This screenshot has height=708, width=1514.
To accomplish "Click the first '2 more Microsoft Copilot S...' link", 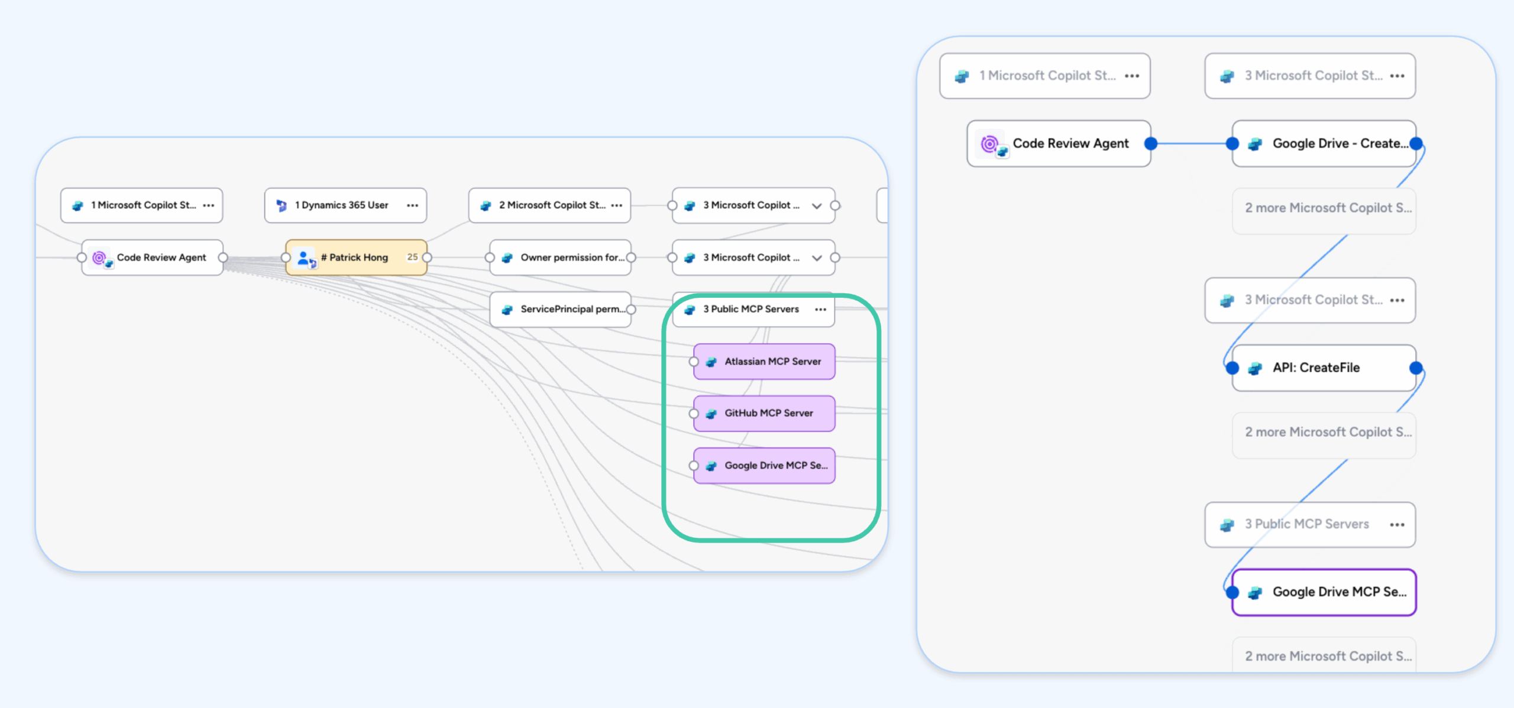I will [x=1327, y=208].
